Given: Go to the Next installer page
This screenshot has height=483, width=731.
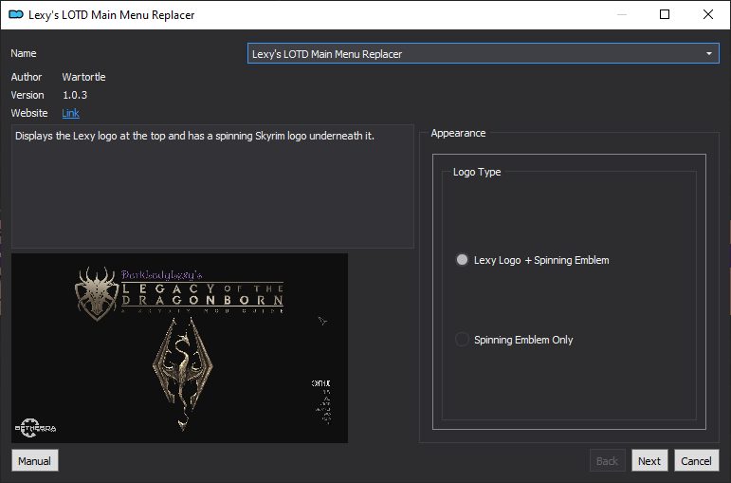Looking at the screenshot, I should (x=649, y=460).
